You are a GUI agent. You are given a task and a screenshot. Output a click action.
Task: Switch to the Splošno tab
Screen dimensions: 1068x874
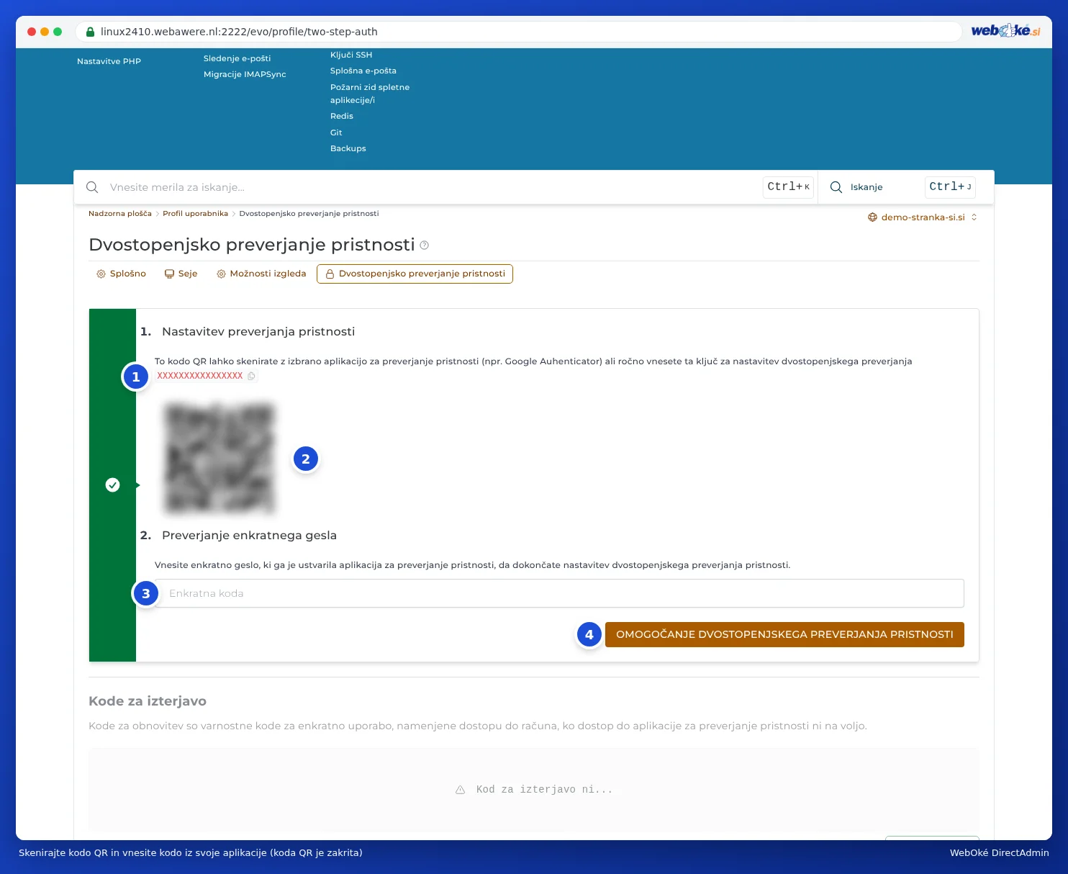122,274
